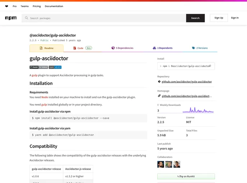Follow the red Node link in Requirements
The image size is (247, 183).
45,97
